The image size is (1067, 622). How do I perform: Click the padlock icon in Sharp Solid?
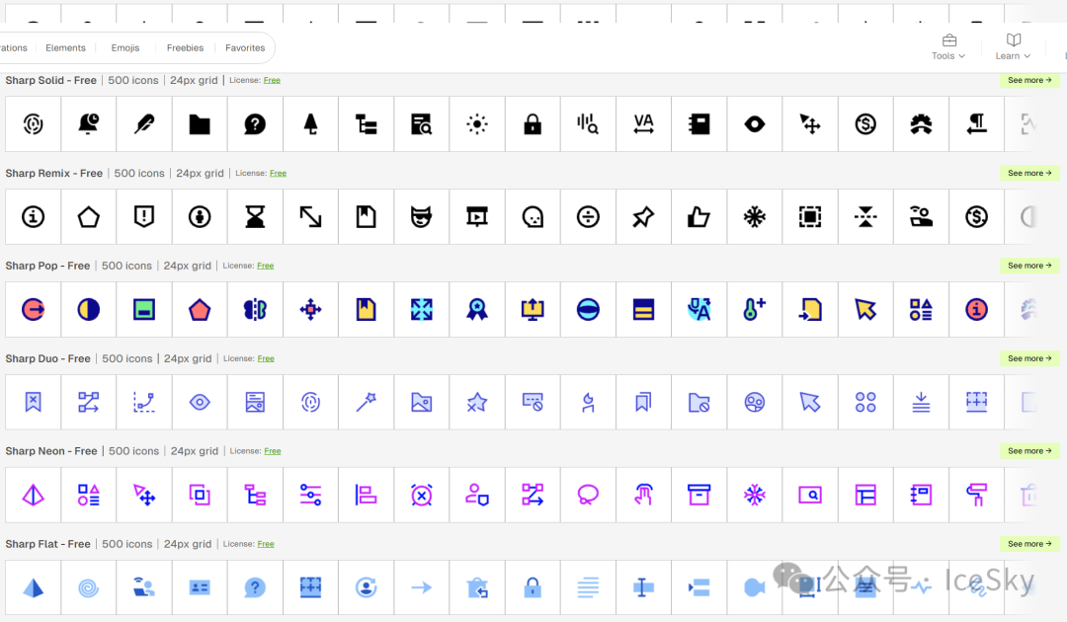(533, 124)
